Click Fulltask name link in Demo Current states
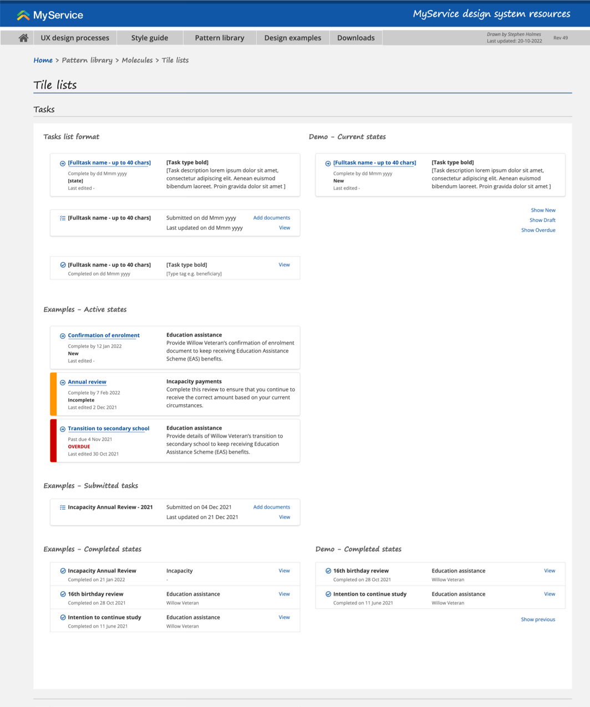Viewport: 590px width, 707px height. point(375,163)
